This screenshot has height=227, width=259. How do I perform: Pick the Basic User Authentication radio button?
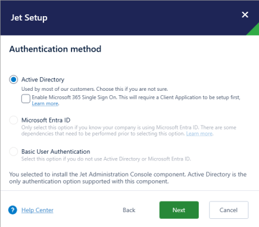coord(14,152)
